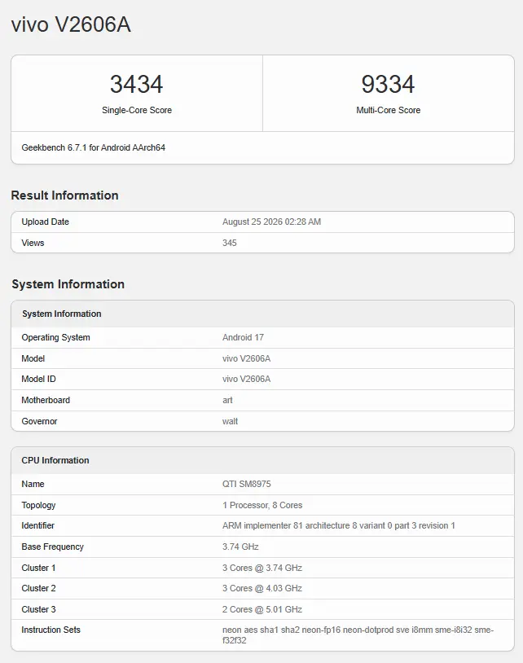The width and height of the screenshot is (523, 663).
Task: Click the large System Information section heading
Action: [68, 284]
